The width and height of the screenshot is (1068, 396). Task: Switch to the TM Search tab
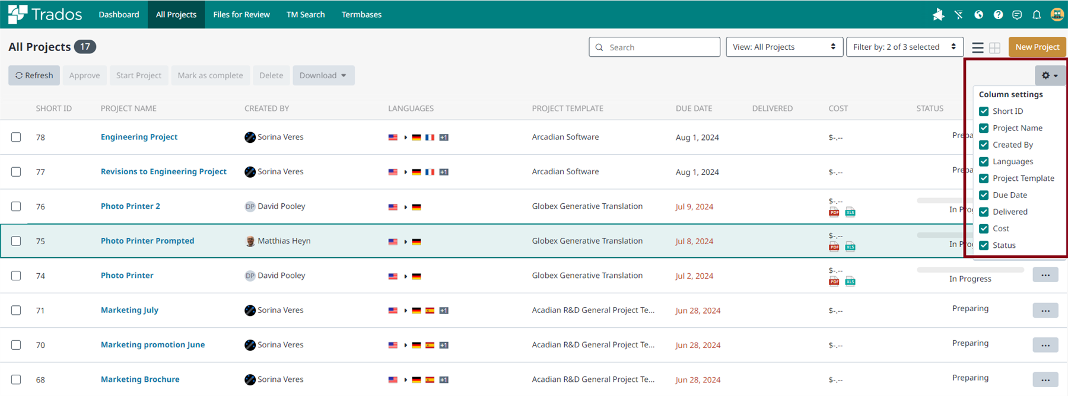306,14
